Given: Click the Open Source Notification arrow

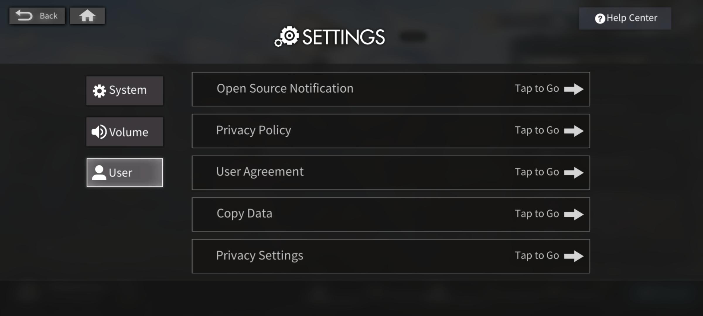Looking at the screenshot, I should click(x=574, y=89).
